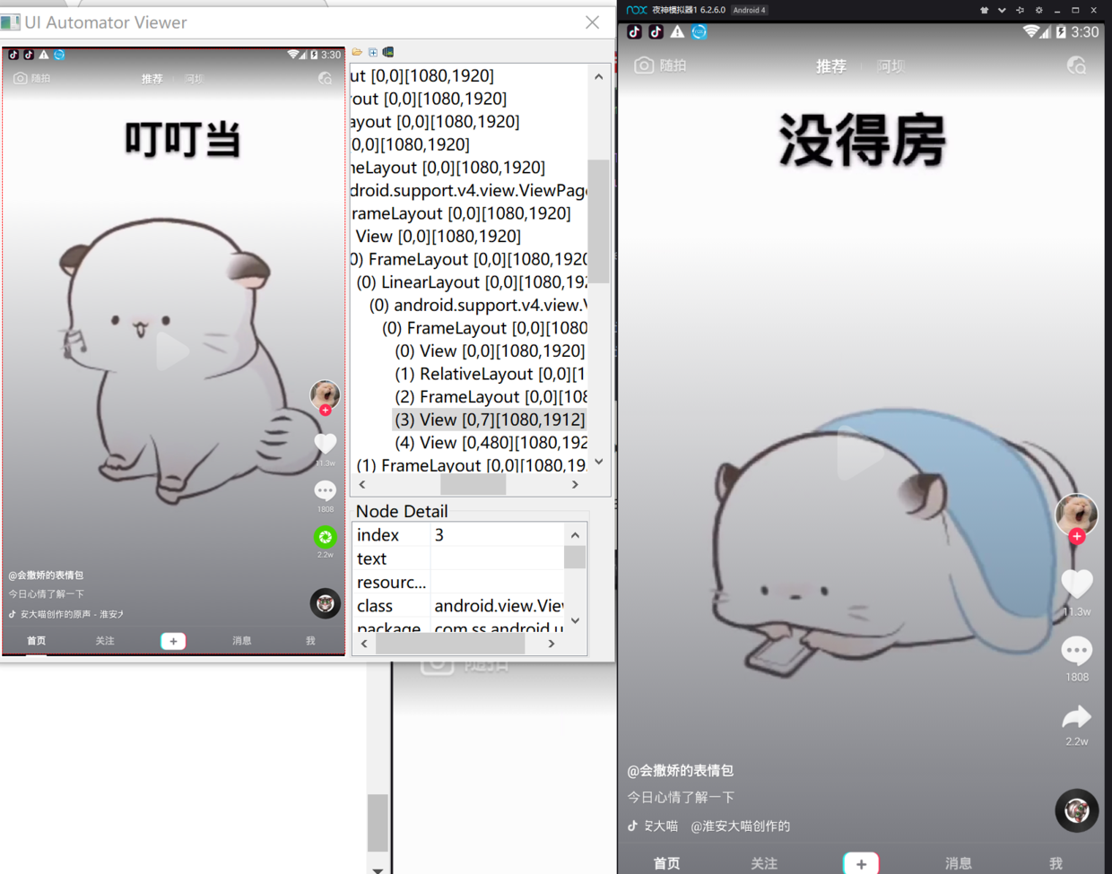The width and height of the screenshot is (1112, 874).
Task: Select the (1) FrameLayout node at tree bottom
Action: [472, 465]
